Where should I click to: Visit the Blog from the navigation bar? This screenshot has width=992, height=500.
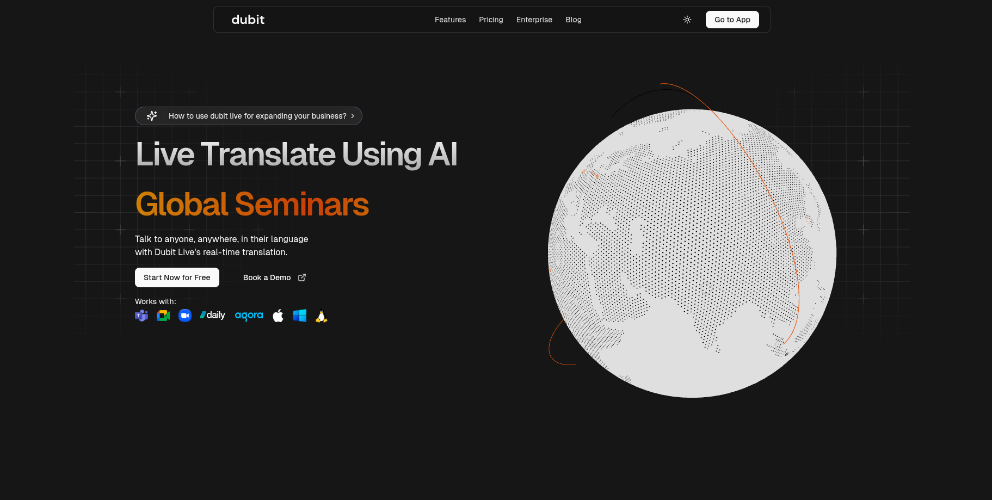[573, 20]
